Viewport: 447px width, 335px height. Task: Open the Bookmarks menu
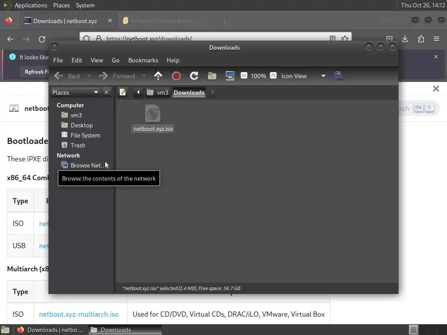(x=143, y=60)
